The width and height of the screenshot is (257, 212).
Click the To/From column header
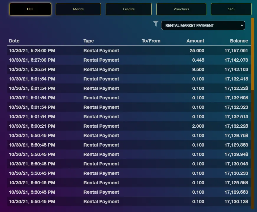151,41
